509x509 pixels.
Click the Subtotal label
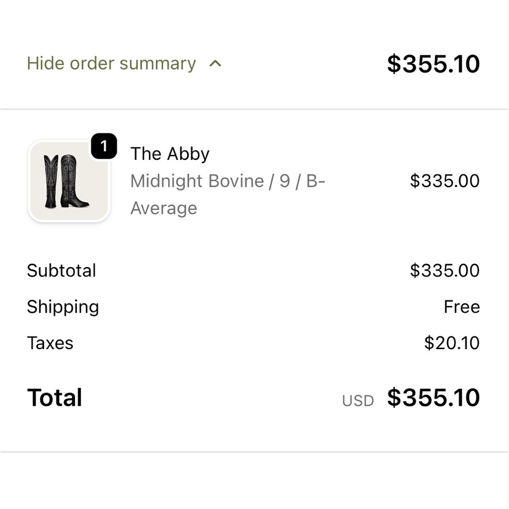click(x=62, y=270)
